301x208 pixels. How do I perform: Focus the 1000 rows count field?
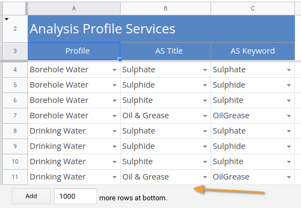[x=76, y=196]
